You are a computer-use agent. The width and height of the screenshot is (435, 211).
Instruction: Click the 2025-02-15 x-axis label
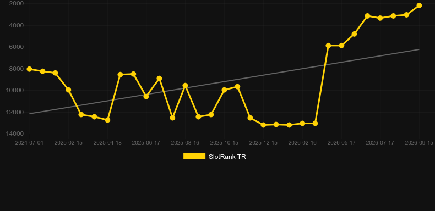(x=68, y=143)
